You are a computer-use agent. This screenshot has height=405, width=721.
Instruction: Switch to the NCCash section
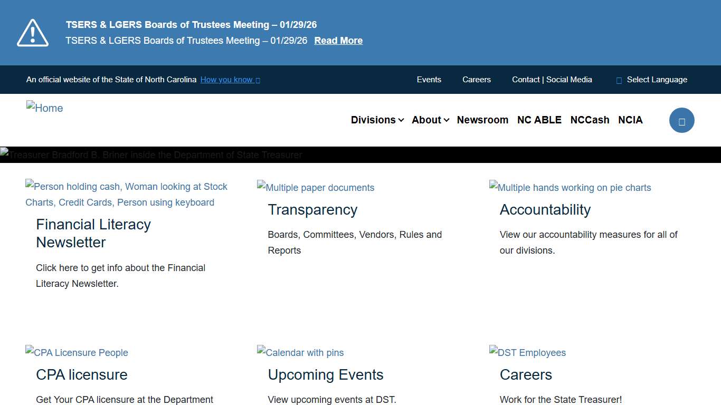(590, 120)
